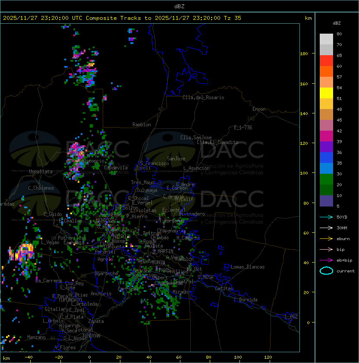Click the 'Manzano' place label
Image resolution: width=359 pixels, height=363 pixels.
tap(36, 337)
